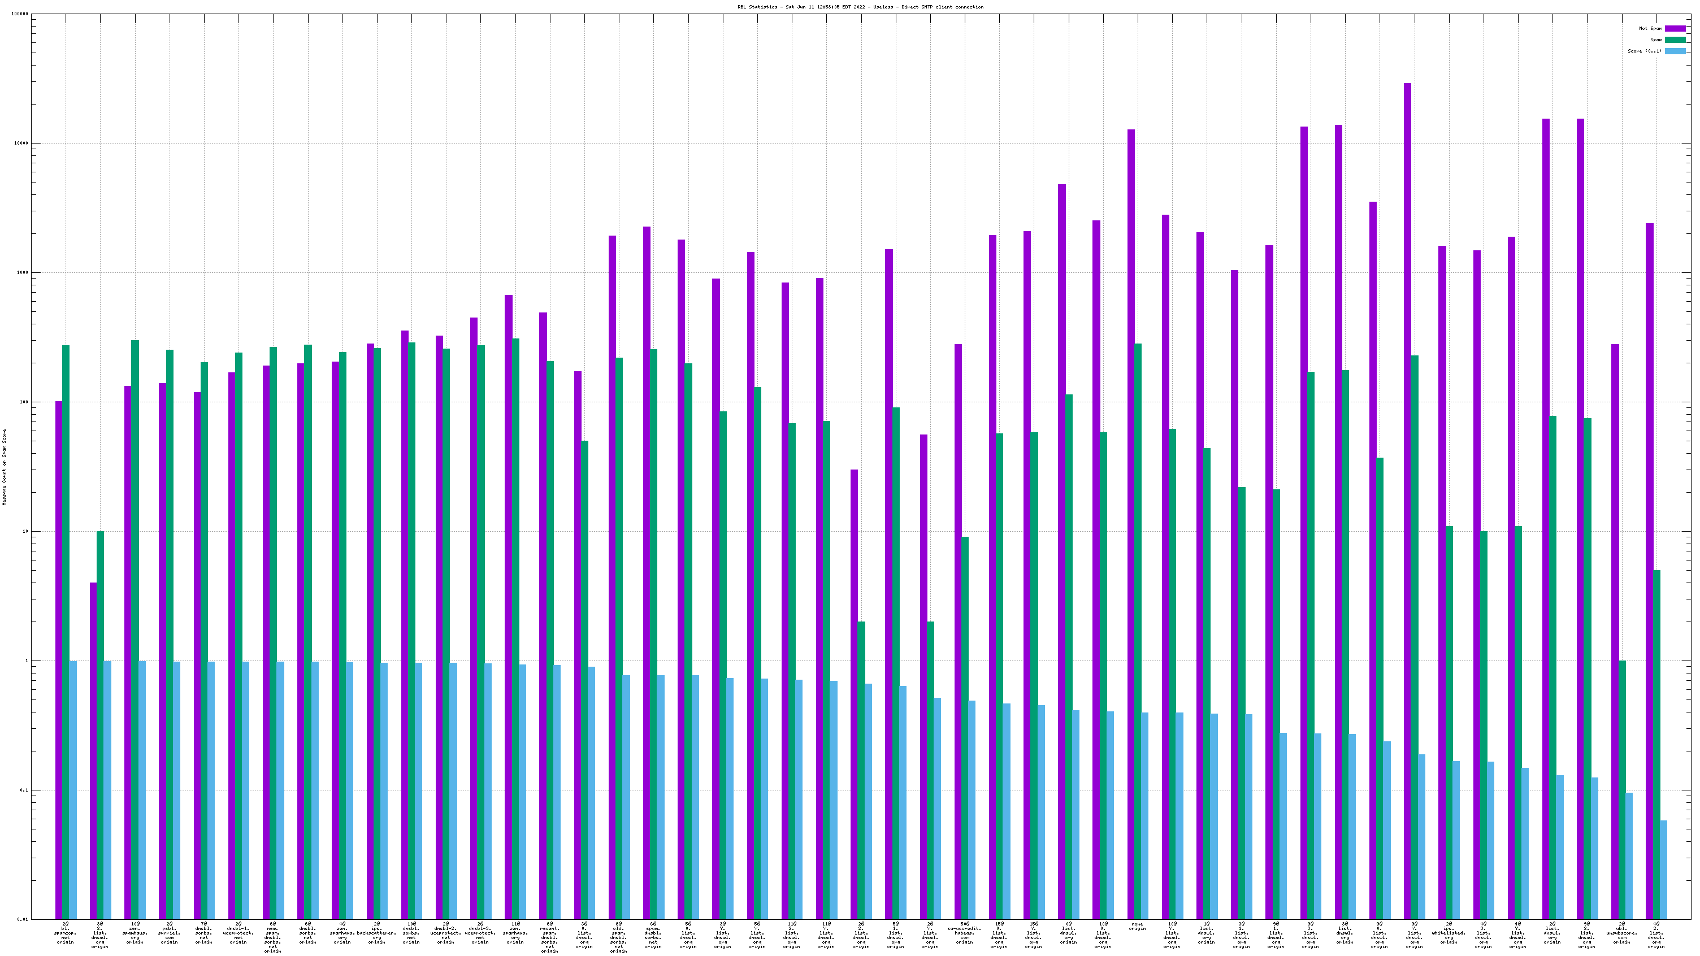
Task: Click the 10000 y-axis tick label
Action: pyautogui.click(x=20, y=143)
